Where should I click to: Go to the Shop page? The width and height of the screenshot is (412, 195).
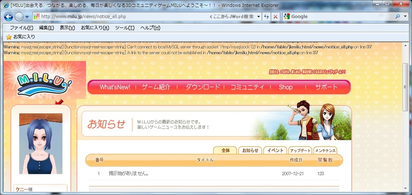pos(286,87)
